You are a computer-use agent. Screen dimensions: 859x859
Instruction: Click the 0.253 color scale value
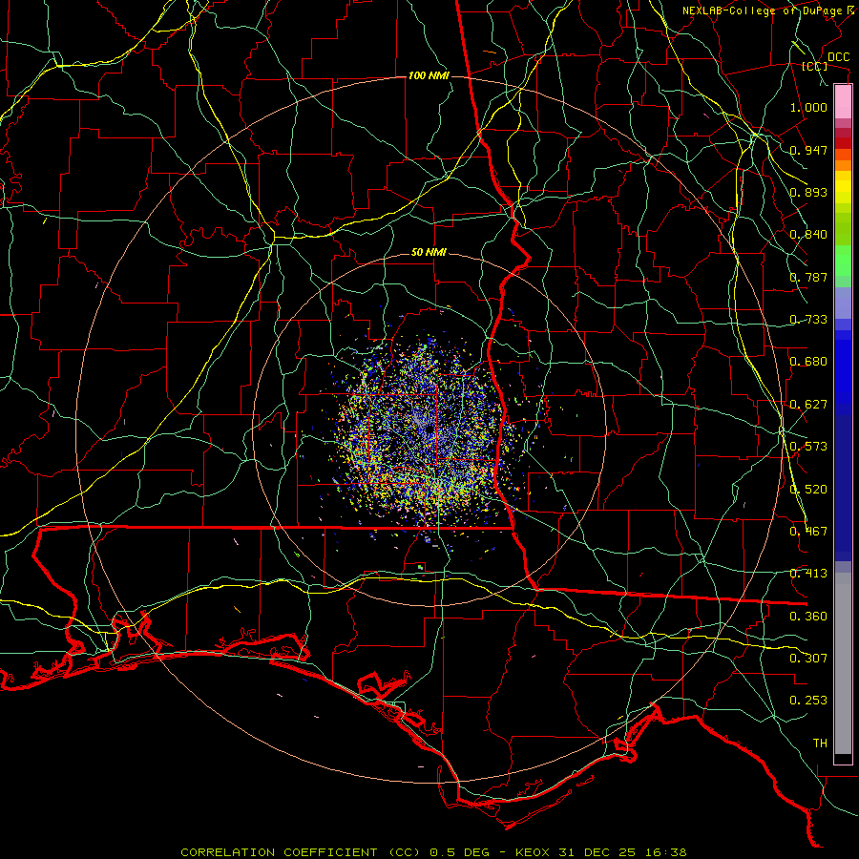pos(808,701)
